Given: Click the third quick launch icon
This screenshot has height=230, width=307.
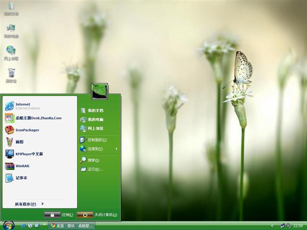Looking at the screenshot, I should point(37,226).
